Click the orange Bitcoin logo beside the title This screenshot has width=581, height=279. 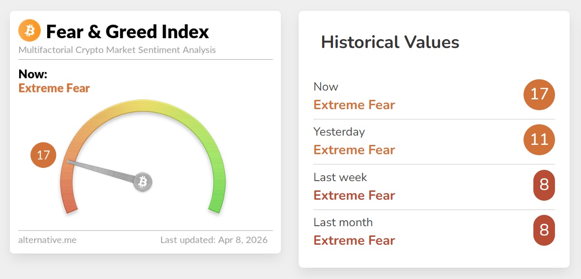pos(29,31)
